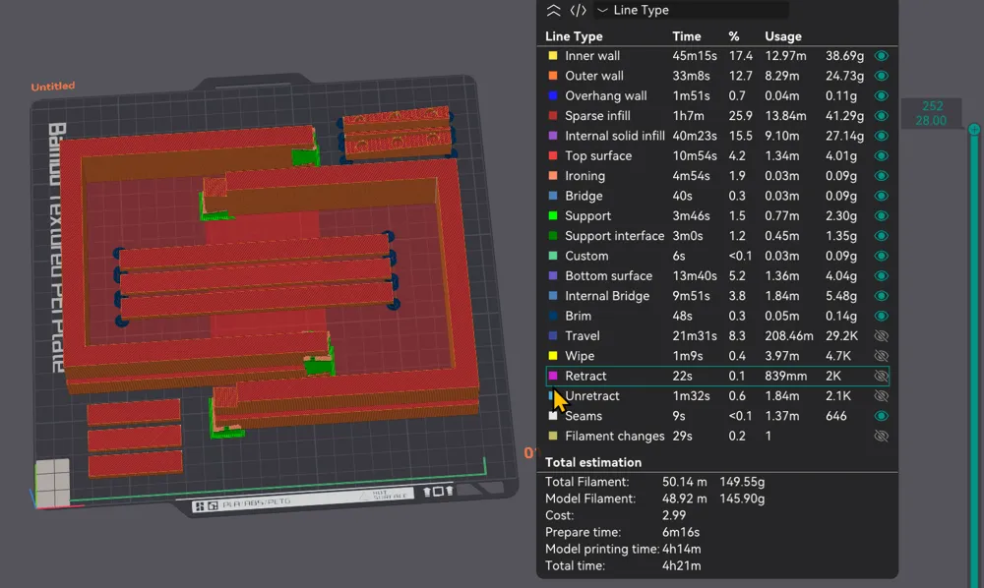Screen dimensions: 984x588
Task: Click the Wipe crossed-eye icon
Action: point(881,356)
